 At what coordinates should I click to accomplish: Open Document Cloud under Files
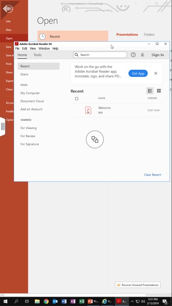(32, 101)
